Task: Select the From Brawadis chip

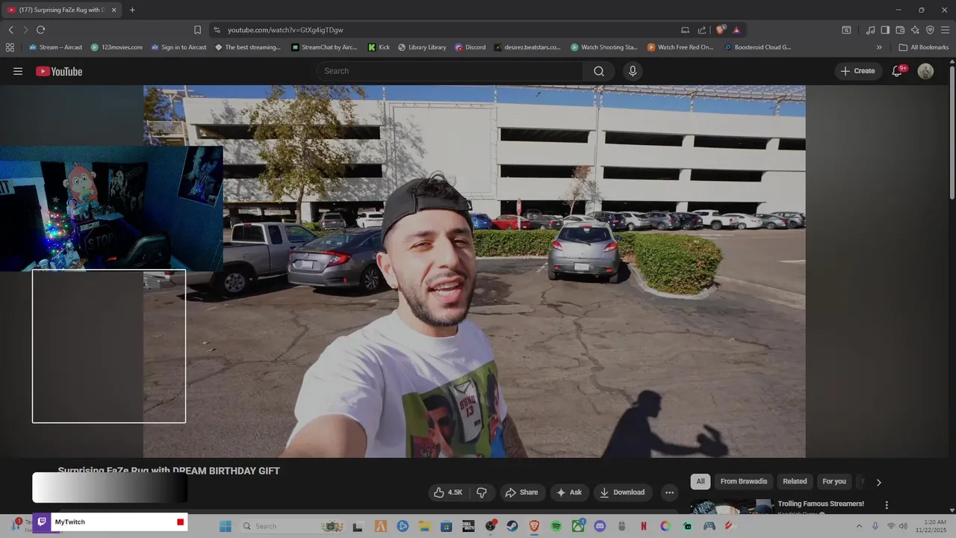Action: (744, 481)
